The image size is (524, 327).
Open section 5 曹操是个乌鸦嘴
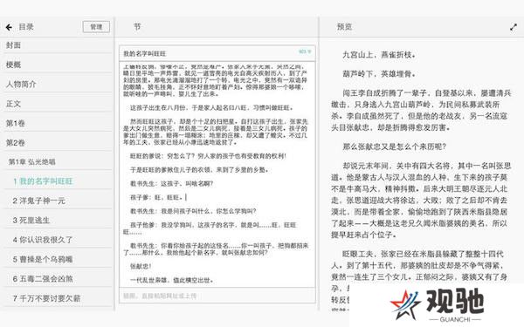click(59, 259)
